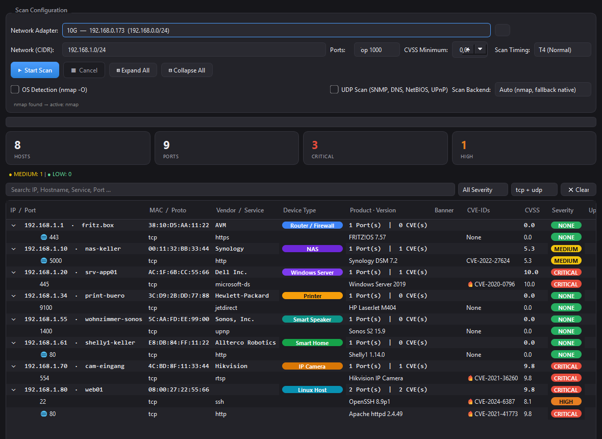
Task: Click the HOSTS summary card showing 8
Action: (78, 148)
